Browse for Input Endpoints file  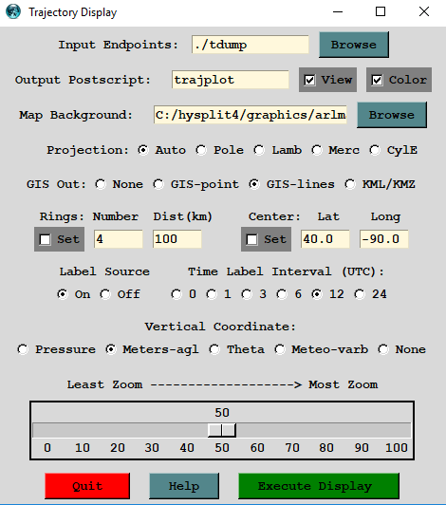pos(354,45)
